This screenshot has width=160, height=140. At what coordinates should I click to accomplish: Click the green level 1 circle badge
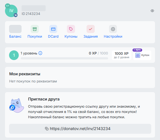(x=14, y=55)
